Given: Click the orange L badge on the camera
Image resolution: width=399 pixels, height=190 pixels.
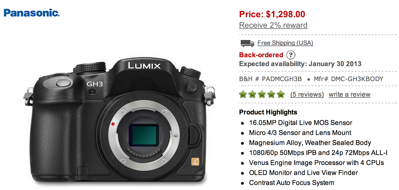Looking at the screenshot, I should 195,162.
